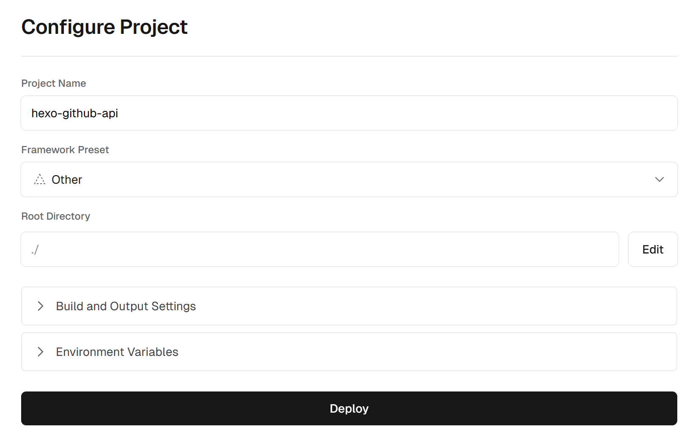
Task: Click the Edit button beside Root Directory
Action: tap(653, 249)
